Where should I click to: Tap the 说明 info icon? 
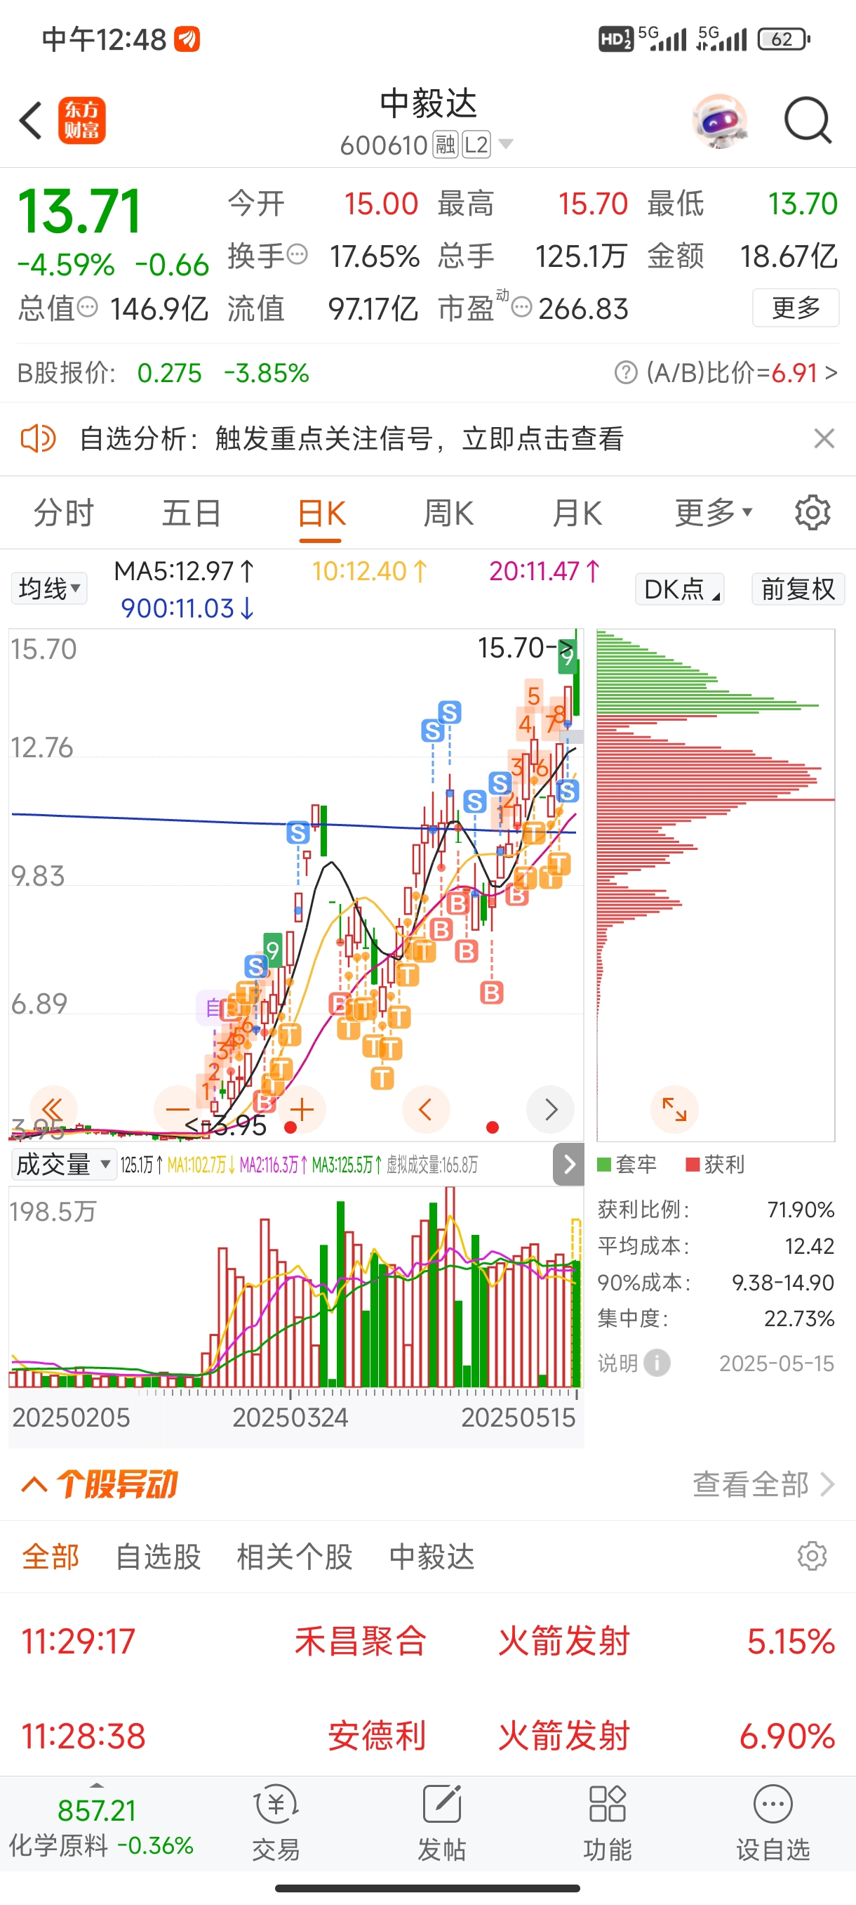point(657,1362)
